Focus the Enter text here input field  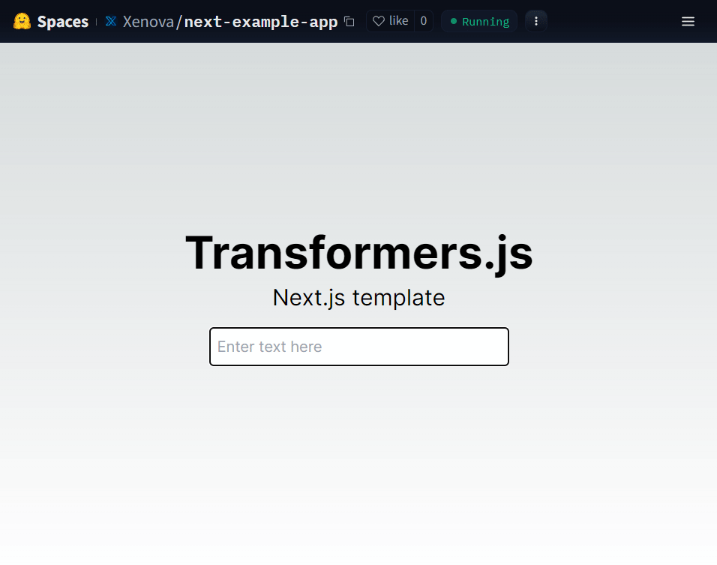[358, 347]
